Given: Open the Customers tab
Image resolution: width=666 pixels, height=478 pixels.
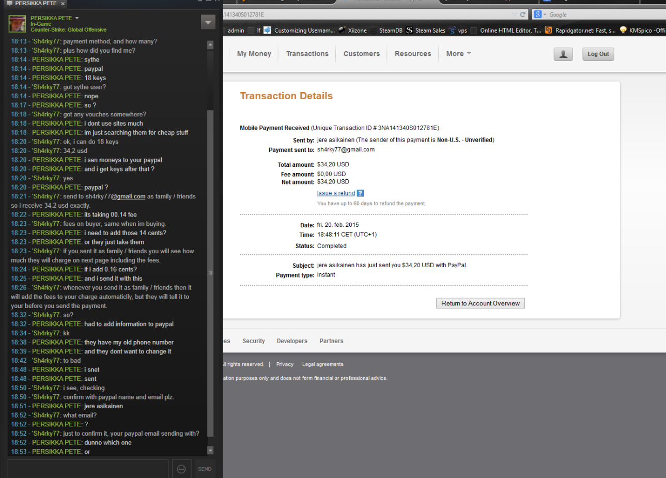Looking at the screenshot, I should [x=362, y=54].
